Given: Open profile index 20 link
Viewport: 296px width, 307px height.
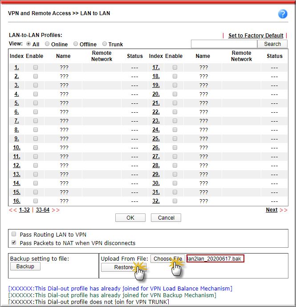Looking at the screenshot, I should 156,94.
